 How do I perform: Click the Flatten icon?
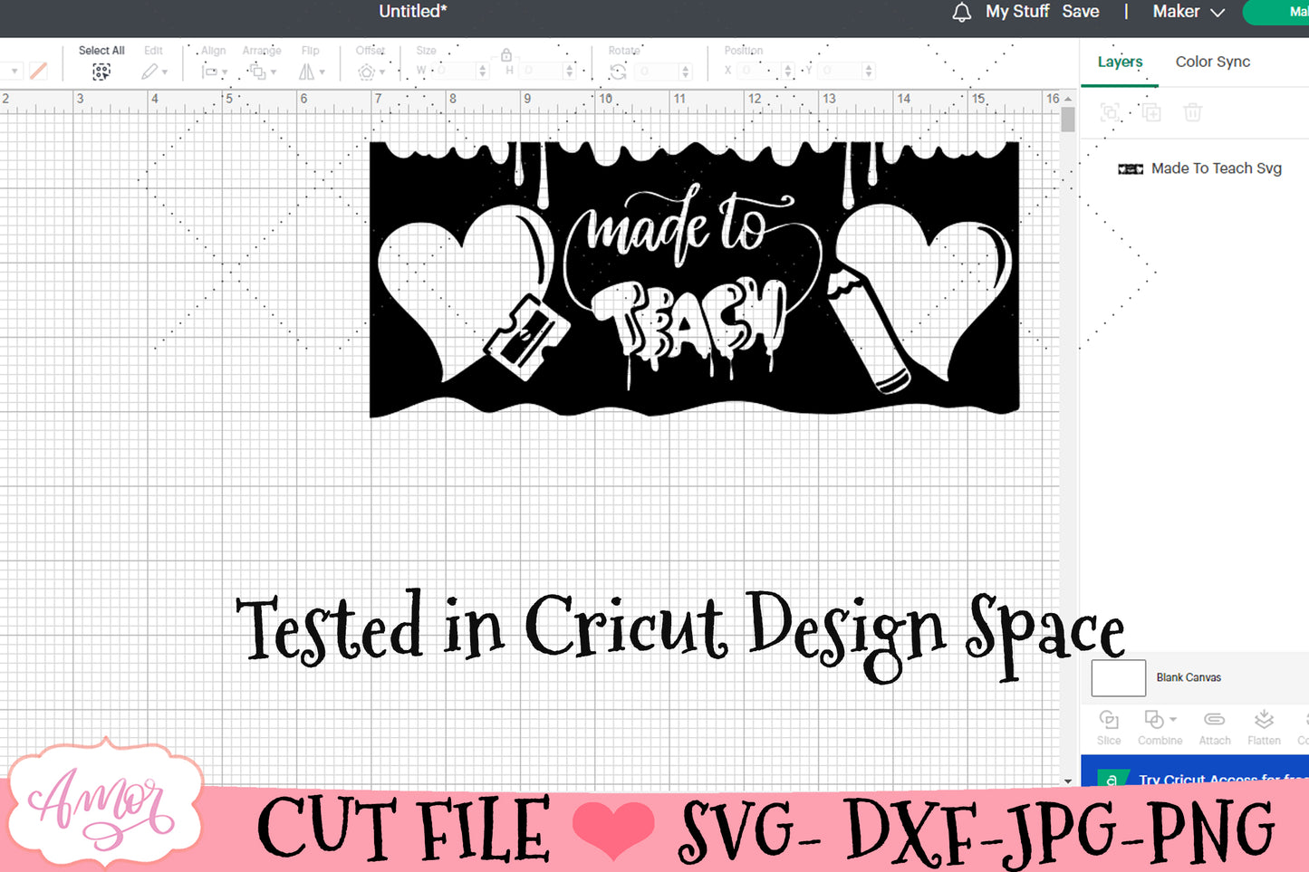click(x=1264, y=720)
